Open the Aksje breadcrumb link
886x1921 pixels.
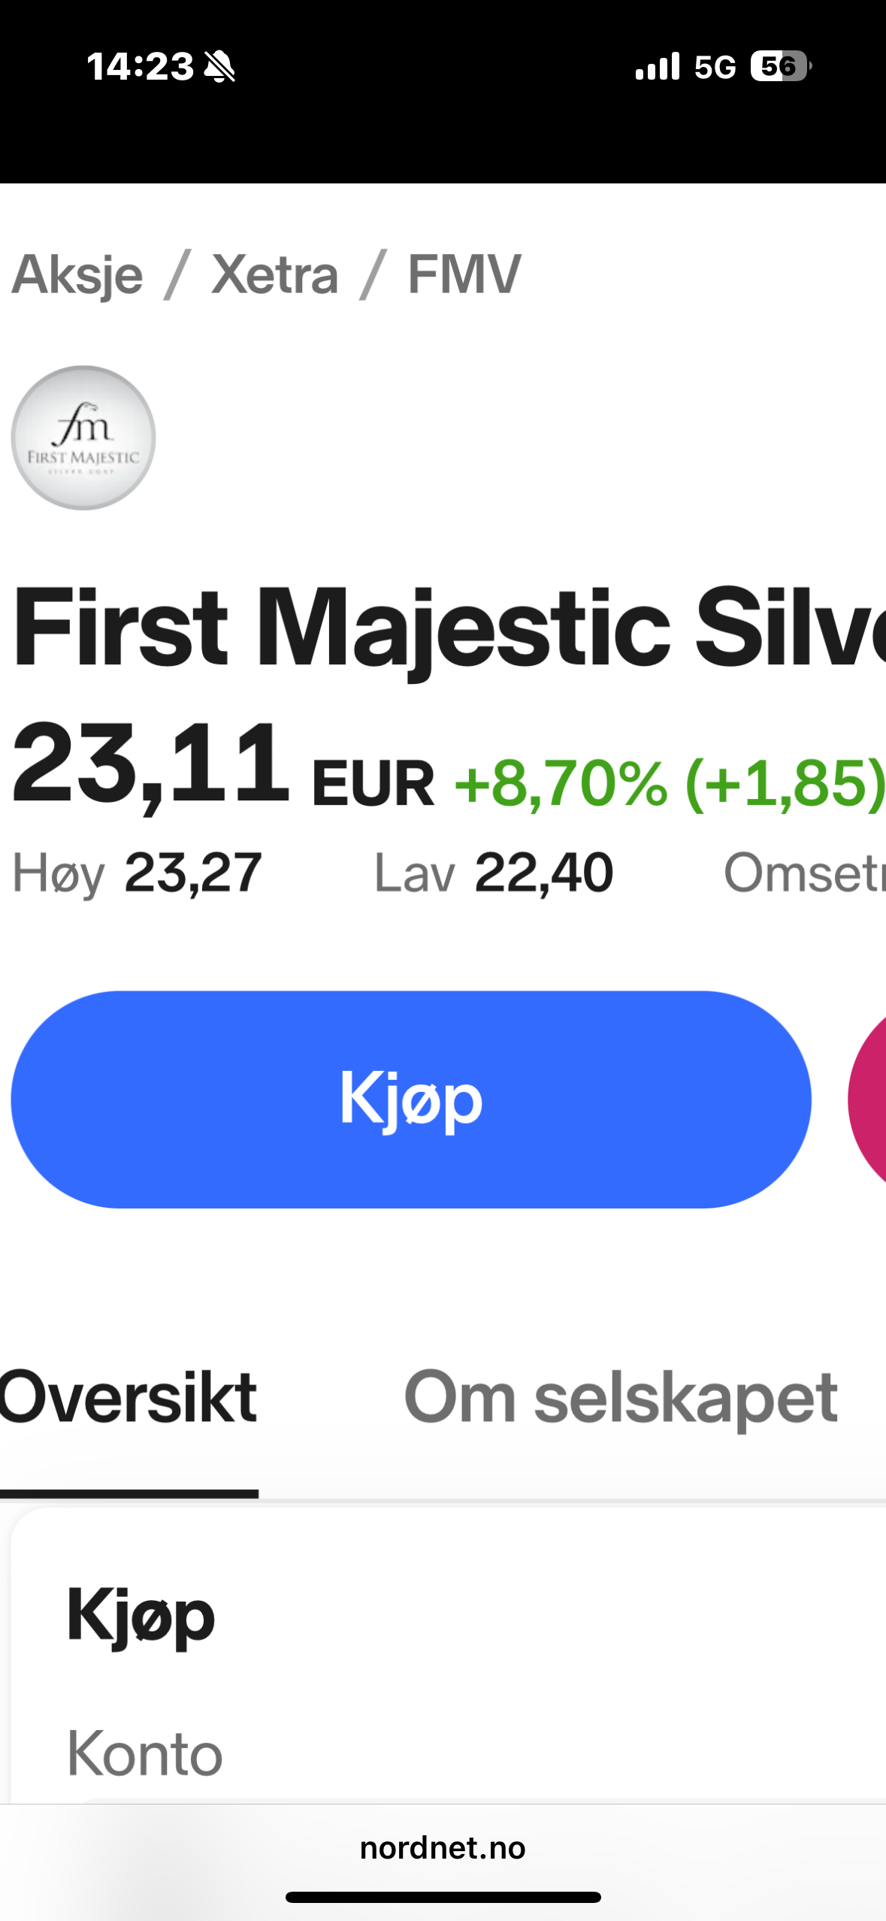click(x=77, y=274)
